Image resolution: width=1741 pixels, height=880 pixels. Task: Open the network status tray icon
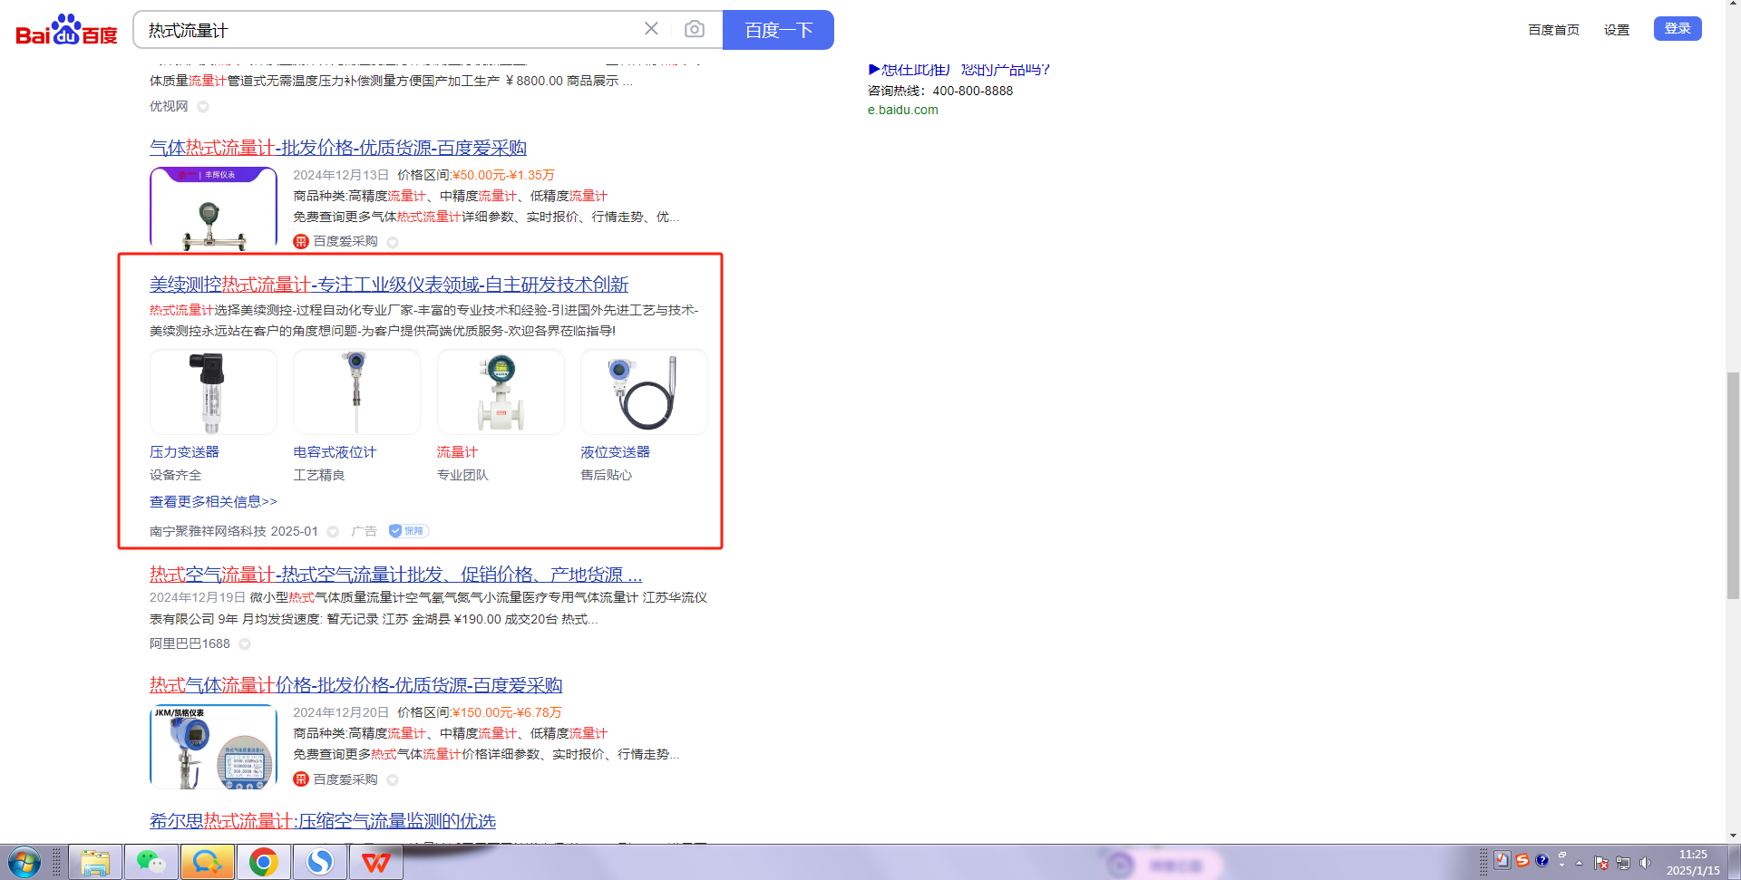(x=1623, y=863)
